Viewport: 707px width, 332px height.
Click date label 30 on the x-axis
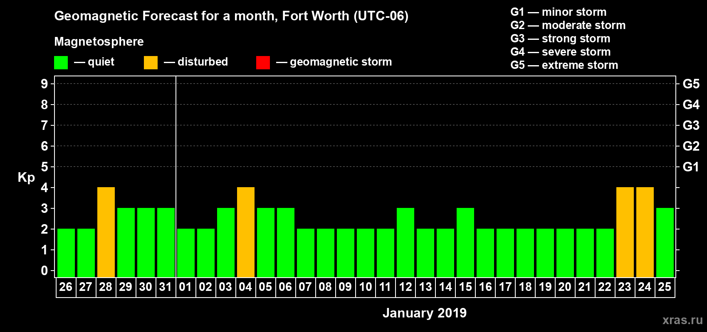(x=146, y=287)
